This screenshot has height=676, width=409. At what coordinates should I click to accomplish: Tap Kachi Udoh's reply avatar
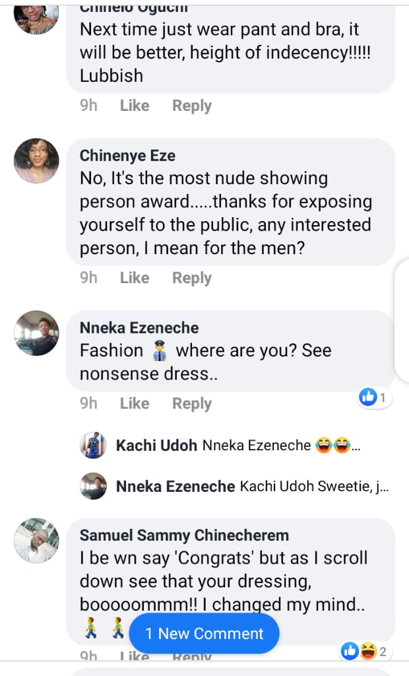tap(93, 446)
